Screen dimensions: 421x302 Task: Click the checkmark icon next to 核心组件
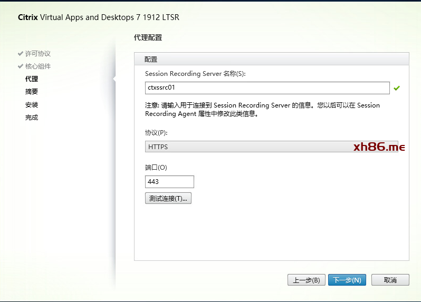[20, 66]
